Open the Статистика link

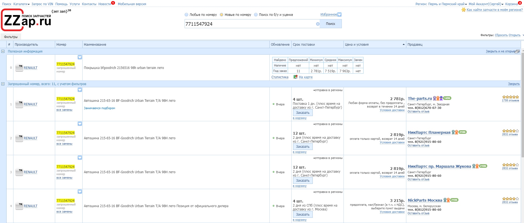pos(280,77)
